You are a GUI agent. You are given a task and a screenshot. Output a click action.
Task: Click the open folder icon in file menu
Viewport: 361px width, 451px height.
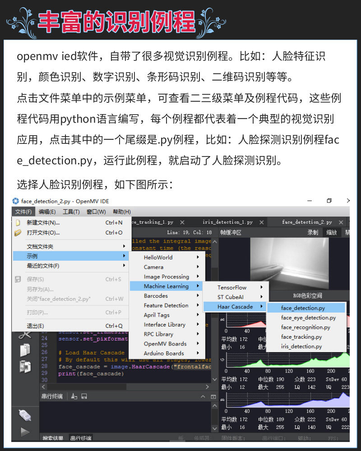(x=18, y=233)
